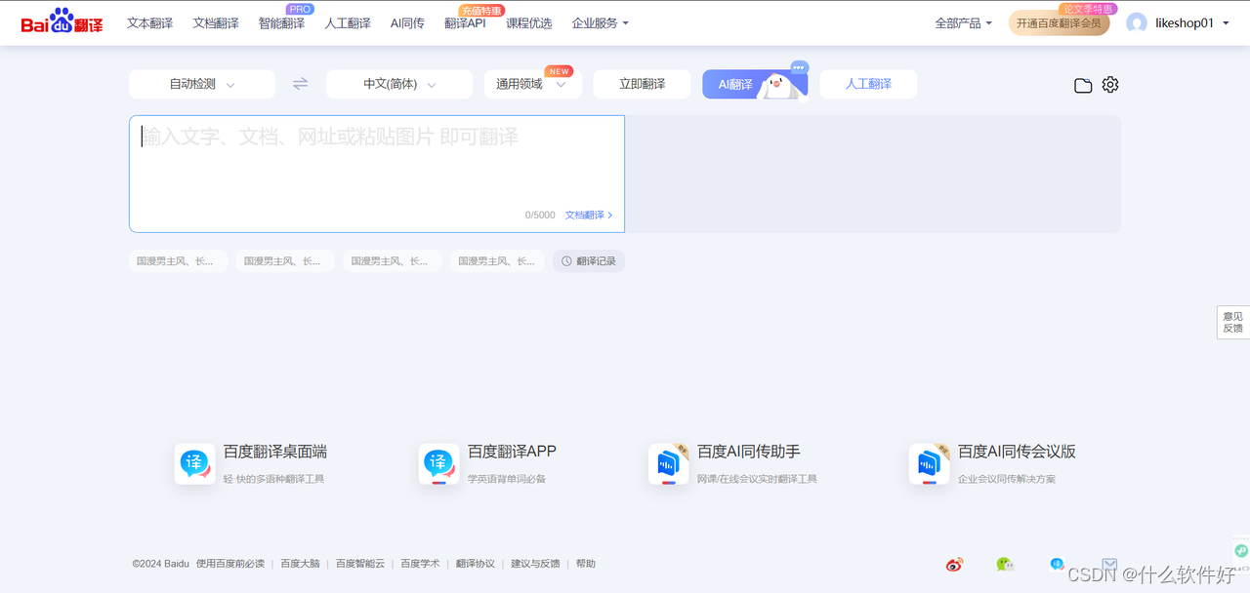Click the 百度翻译APP product icon
Viewport: 1250px width, 593px height.
[439, 464]
